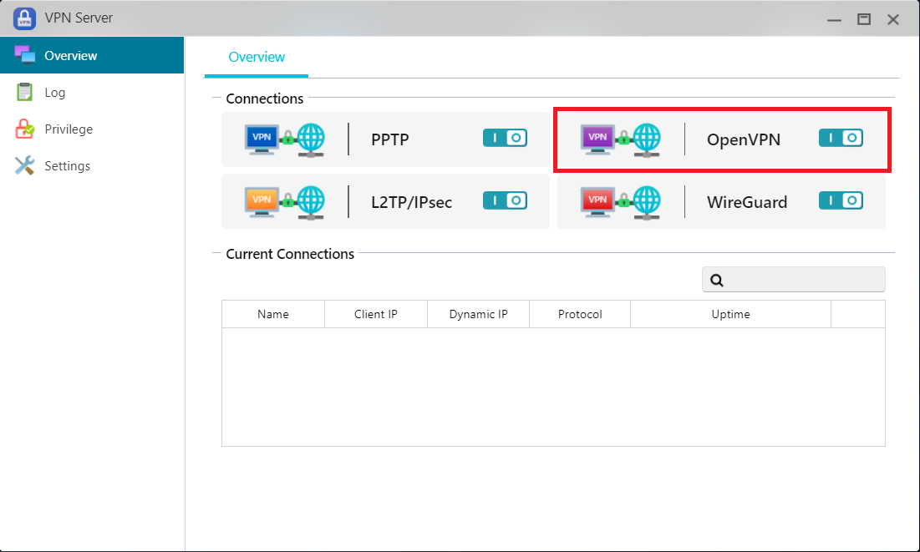
Task: Toggle the L2TP/IPsec switch
Action: (x=505, y=200)
